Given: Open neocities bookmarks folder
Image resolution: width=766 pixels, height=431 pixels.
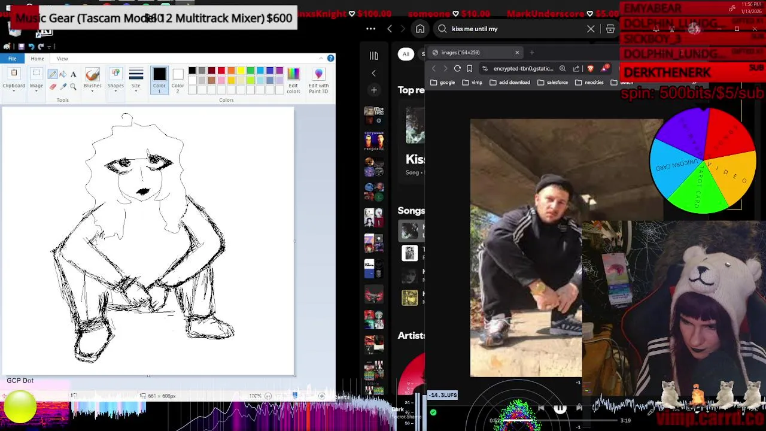Looking at the screenshot, I should click(589, 83).
